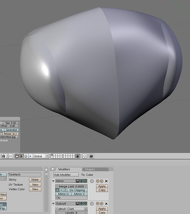The height and width of the screenshot is (214, 190).
Task: Toggle Mirror modifier enable during rendering icon
Action: point(77,181)
